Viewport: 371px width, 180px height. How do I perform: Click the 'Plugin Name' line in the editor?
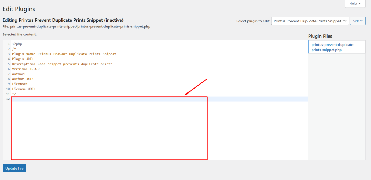click(x=64, y=54)
